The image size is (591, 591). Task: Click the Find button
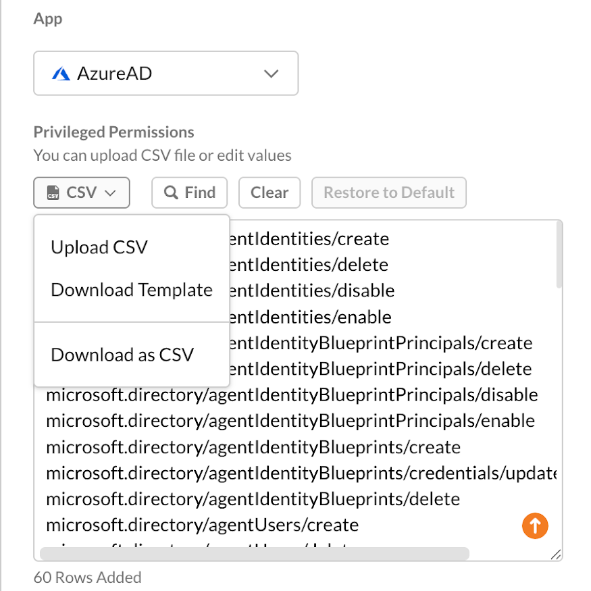[x=190, y=192]
